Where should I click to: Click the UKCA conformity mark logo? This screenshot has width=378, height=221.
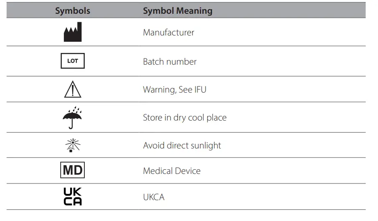click(x=73, y=197)
